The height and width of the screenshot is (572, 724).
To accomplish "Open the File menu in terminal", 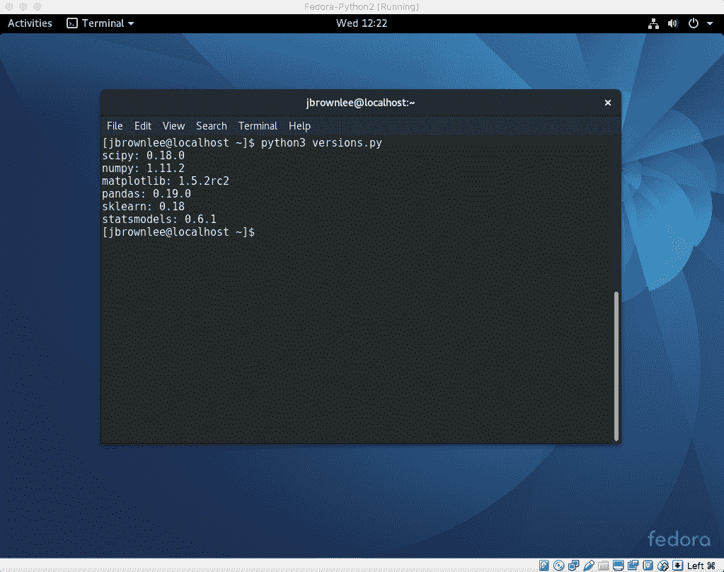I will 115,126.
